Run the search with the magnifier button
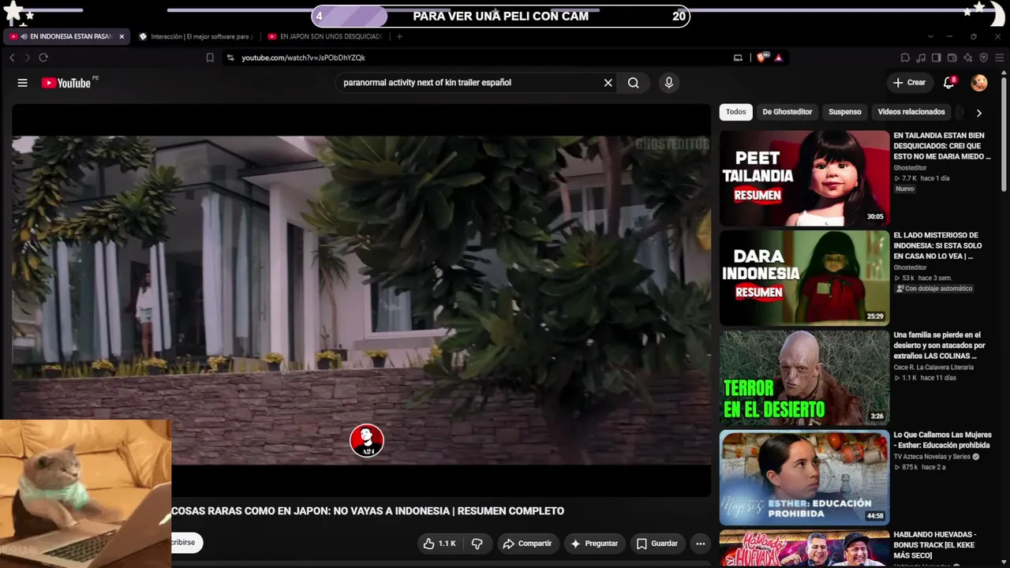Screen dimensions: 1010x568 click(634, 83)
